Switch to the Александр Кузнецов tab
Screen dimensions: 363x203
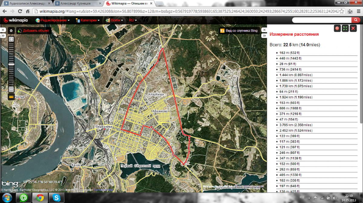77,4
